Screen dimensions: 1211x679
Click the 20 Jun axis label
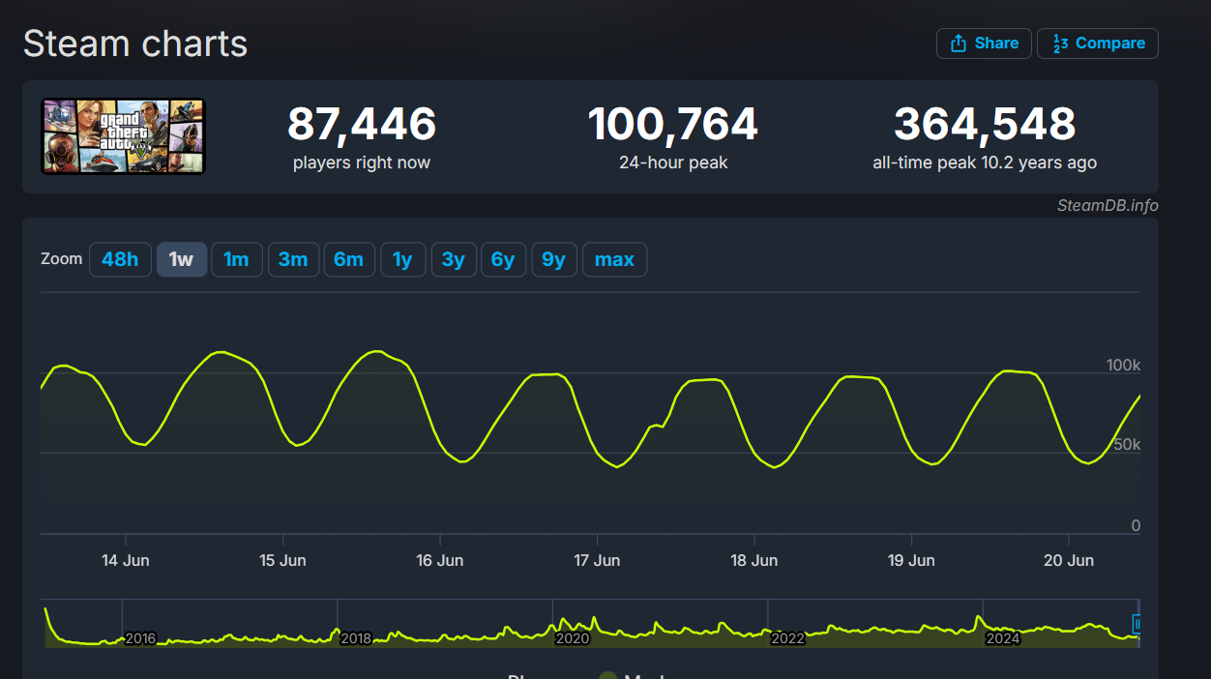(x=1070, y=560)
